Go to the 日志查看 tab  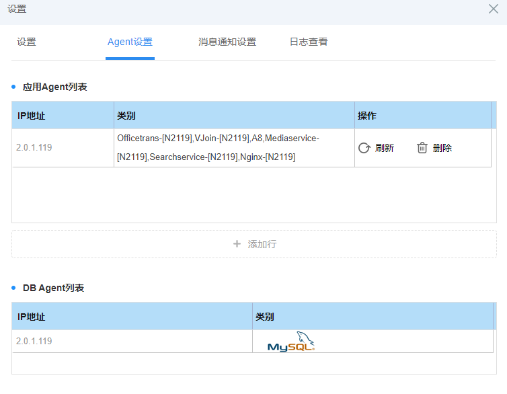(x=309, y=42)
